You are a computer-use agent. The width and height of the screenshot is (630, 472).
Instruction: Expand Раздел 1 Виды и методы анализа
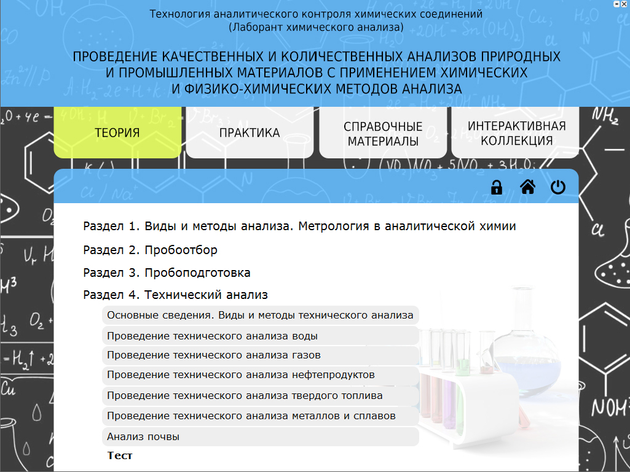click(x=299, y=226)
